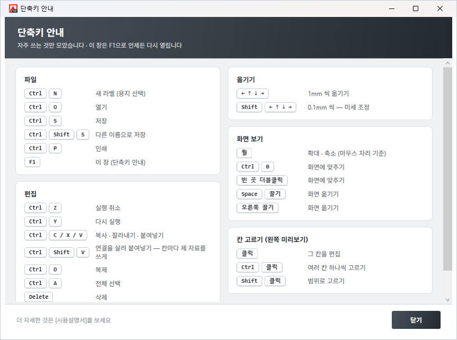Click scrollbar down arrow

point(447,300)
